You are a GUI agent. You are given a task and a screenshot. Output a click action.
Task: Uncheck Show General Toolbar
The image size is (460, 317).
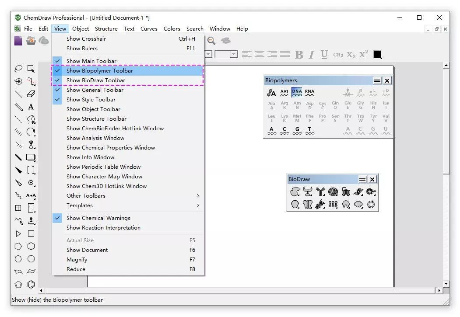[x=128, y=90]
